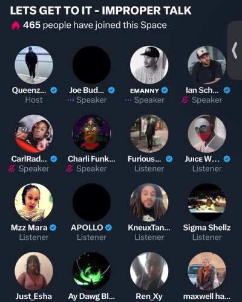Click the Furious... listener name
This screenshot has width=242, height=302.
[x=145, y=159]
